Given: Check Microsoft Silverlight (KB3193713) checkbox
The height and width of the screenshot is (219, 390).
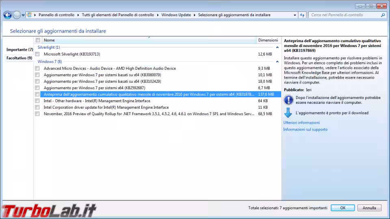Looking at the screenshot, I should [37, 54].
